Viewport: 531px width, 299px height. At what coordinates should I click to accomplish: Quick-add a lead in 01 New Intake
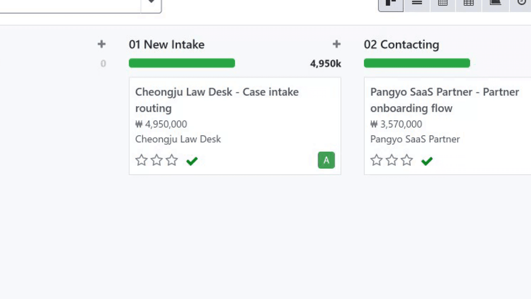(x=336, y=44)
